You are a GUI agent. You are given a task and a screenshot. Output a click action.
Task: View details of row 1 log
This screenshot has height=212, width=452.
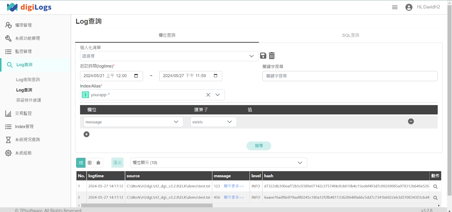pos(435,186)
